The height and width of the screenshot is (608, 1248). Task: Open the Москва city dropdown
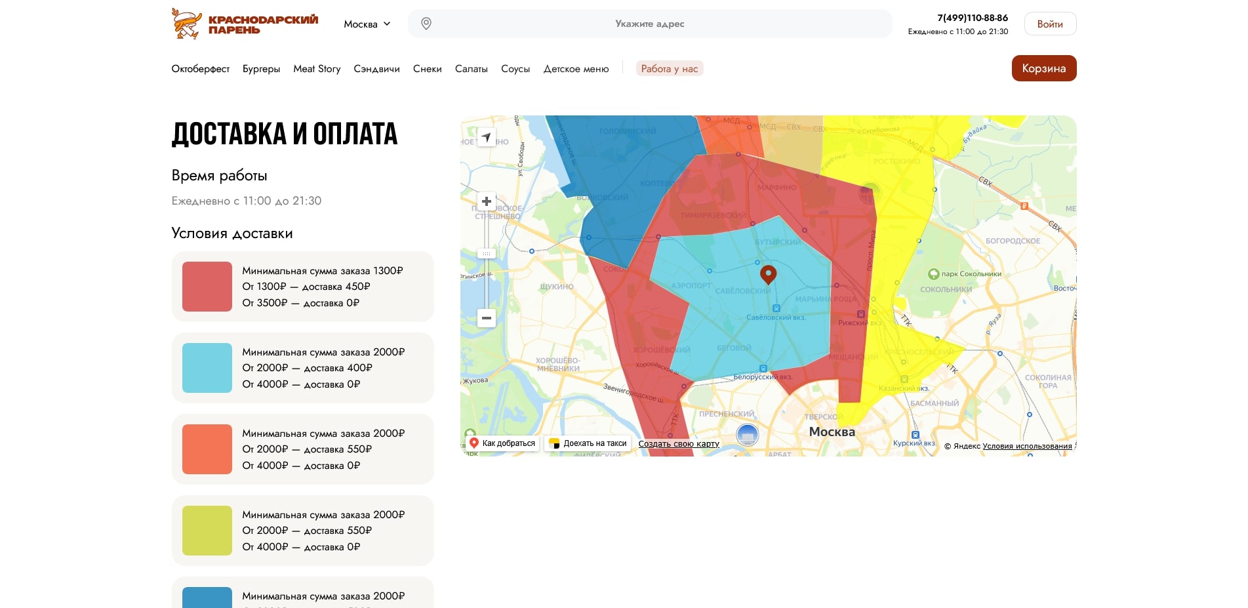point(367,24)
